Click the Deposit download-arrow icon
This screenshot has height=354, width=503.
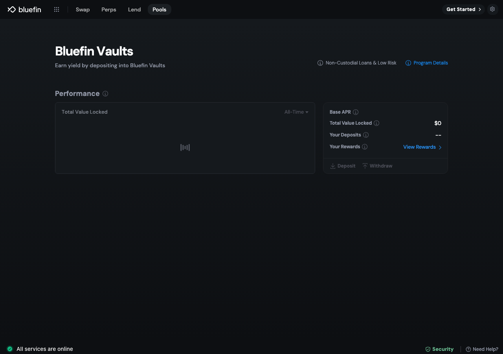(x=333, y=166)
